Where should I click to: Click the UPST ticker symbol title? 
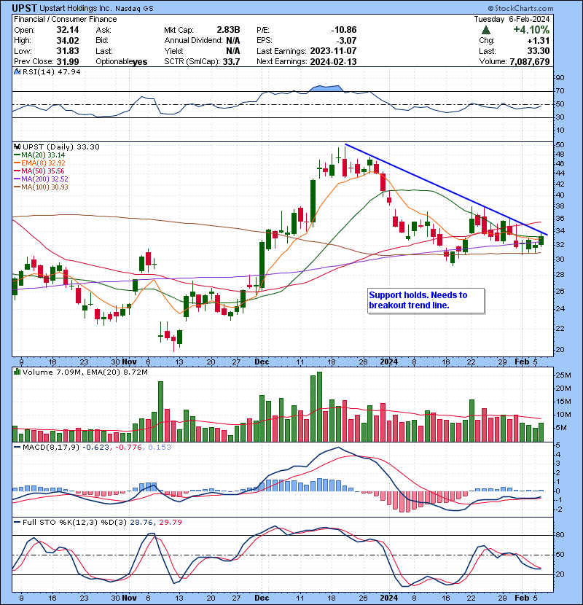[24, 8]
